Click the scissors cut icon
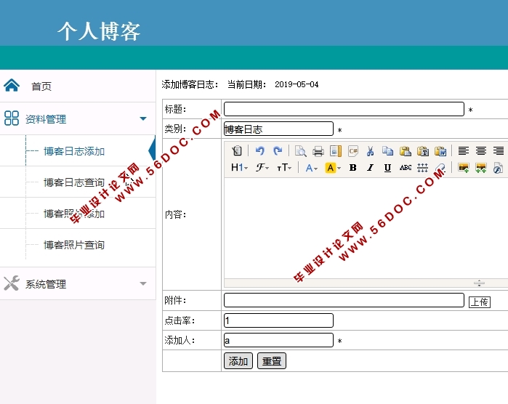The image size is (508, 404). click(370, 151)
